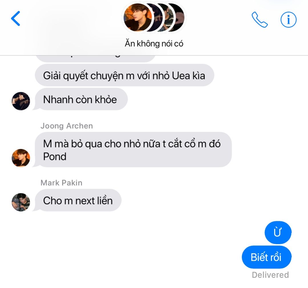Tap Mark Pakin's profile avatar
The width and height of the screenshot is (308, 288).
tap(21, 202)
